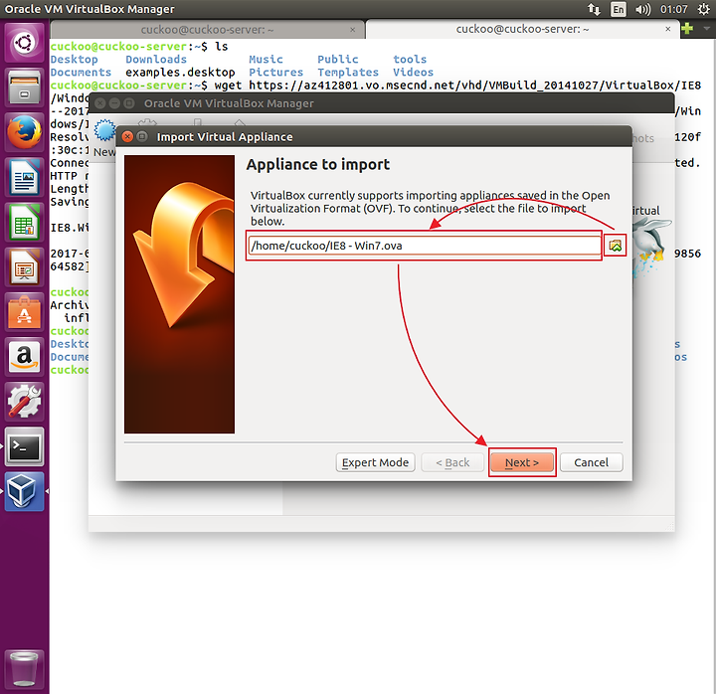Image resolution: width=716 pixels, height=694 pixels.
Task: Open sound volume indicator
Action: coord(643,9)
